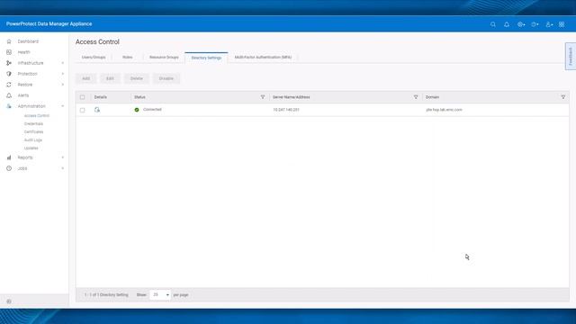Click the icon at sidebar bottom-left corner

tap(9, 301)
